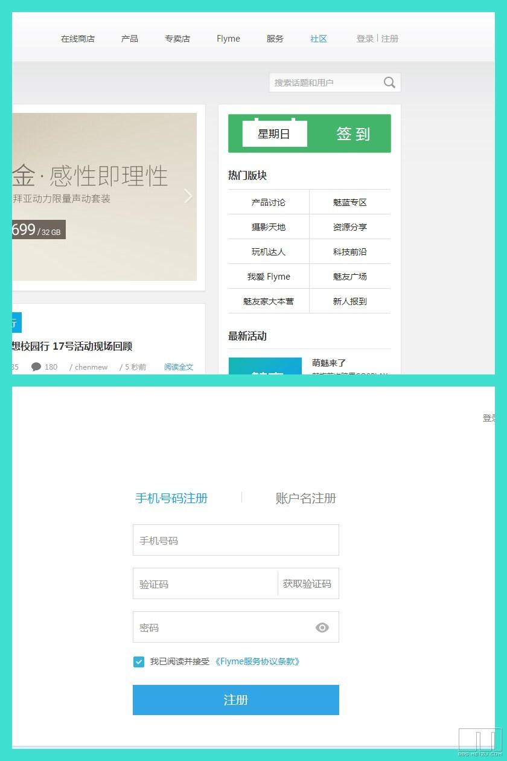Open the 摄影天地 forum section
Image resolution: width=507 pixels, height=761 pixels.
pyautogui.click(x=268, y=226)
